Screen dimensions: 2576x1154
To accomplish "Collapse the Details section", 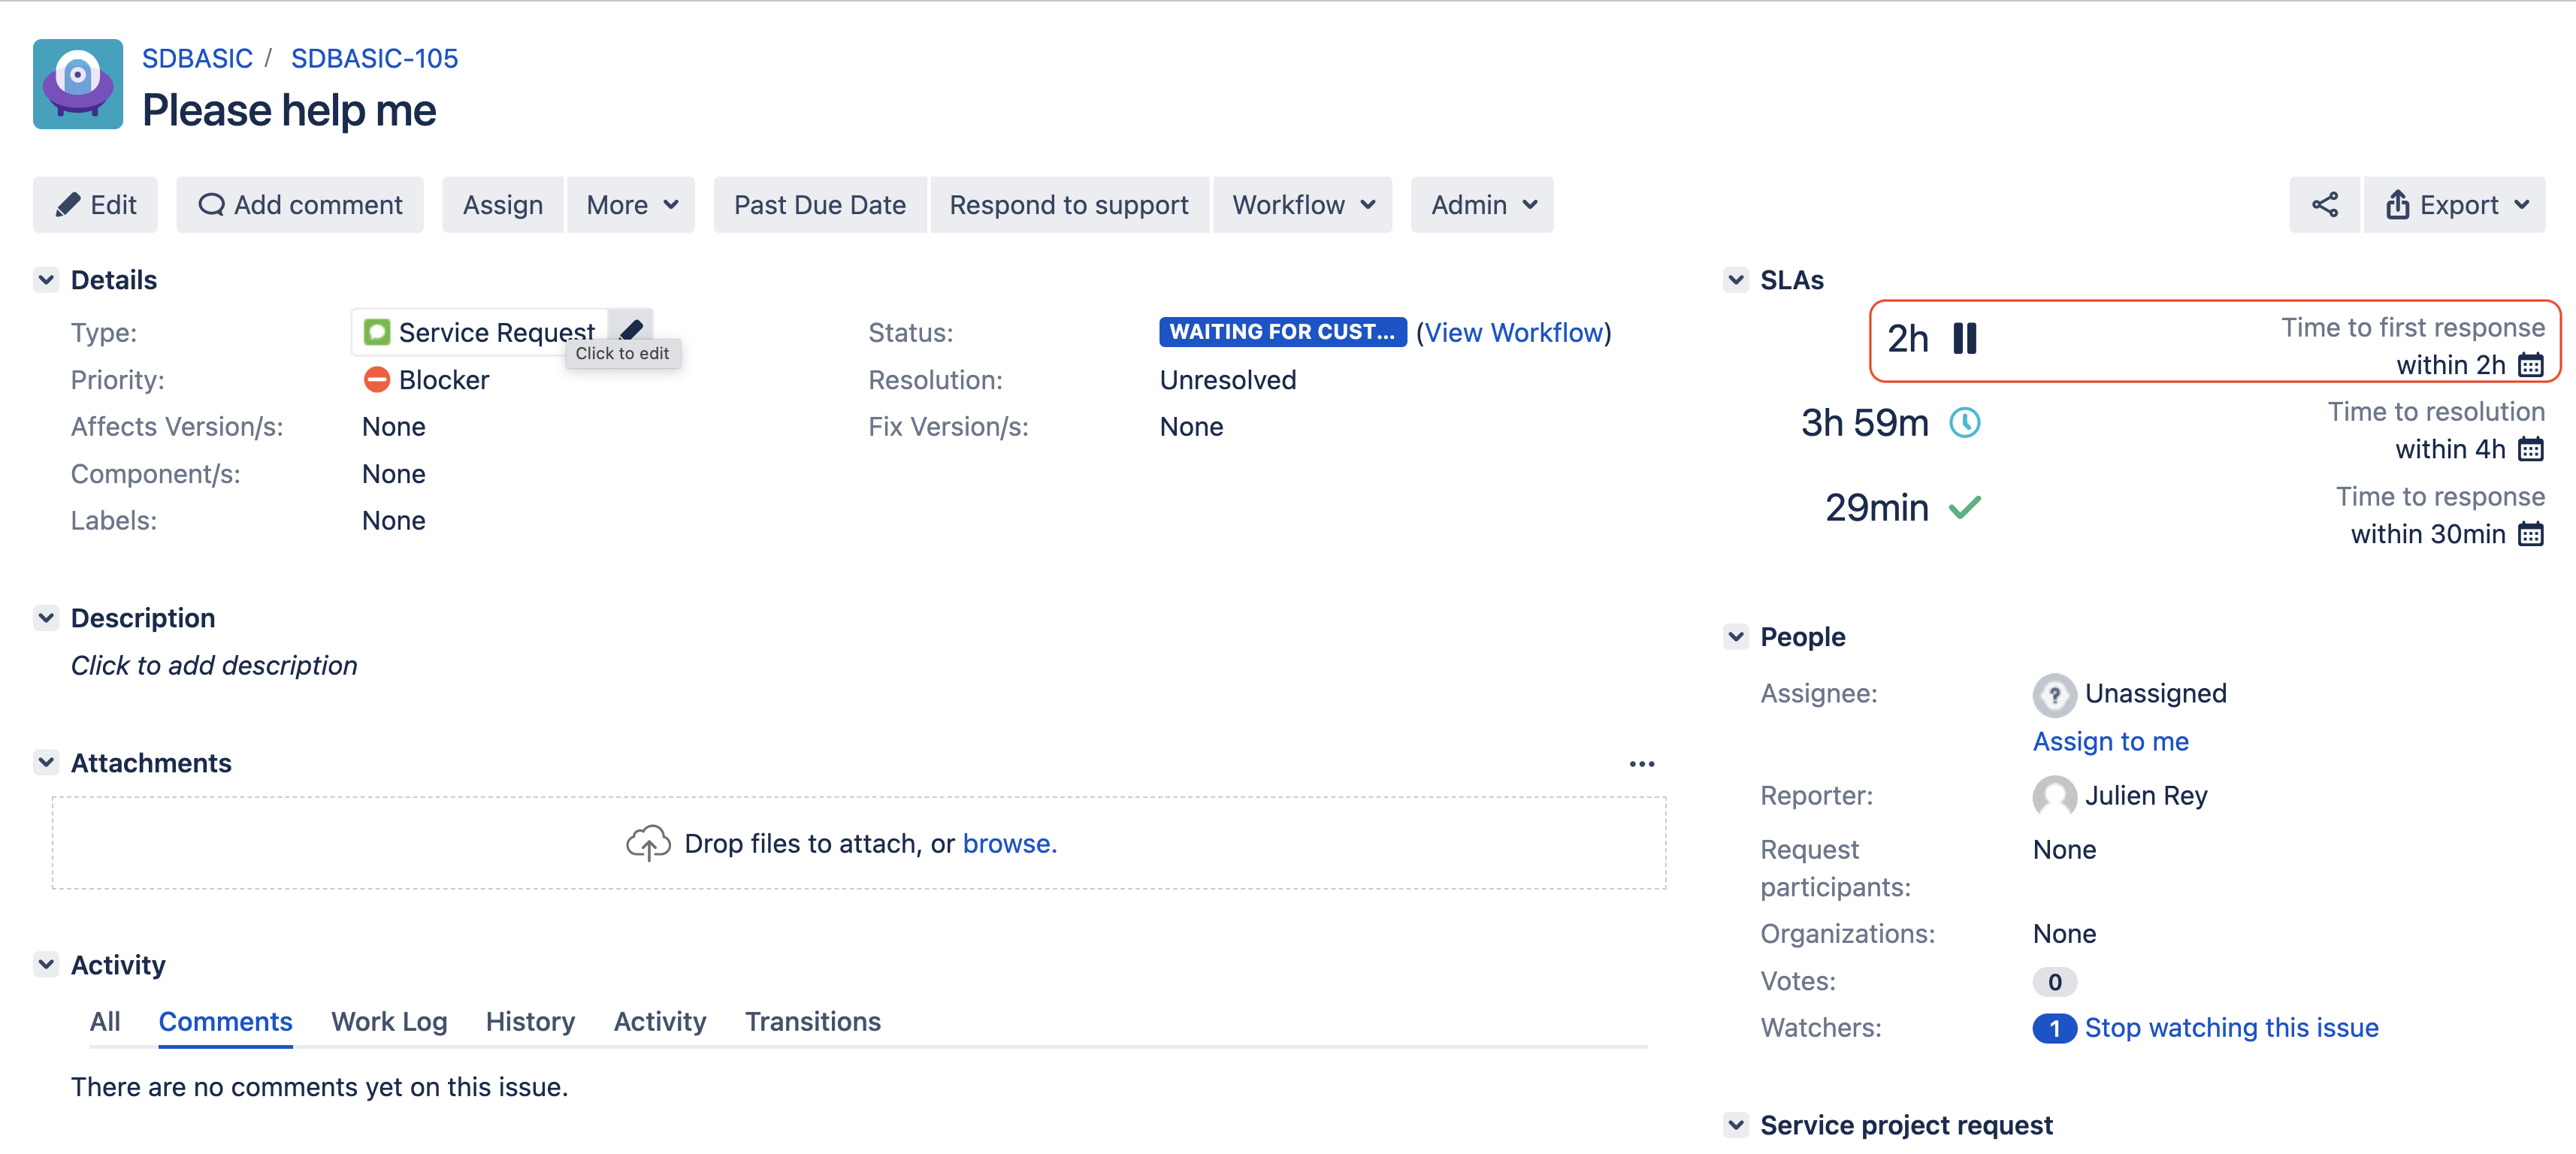I will click(46, 280).
